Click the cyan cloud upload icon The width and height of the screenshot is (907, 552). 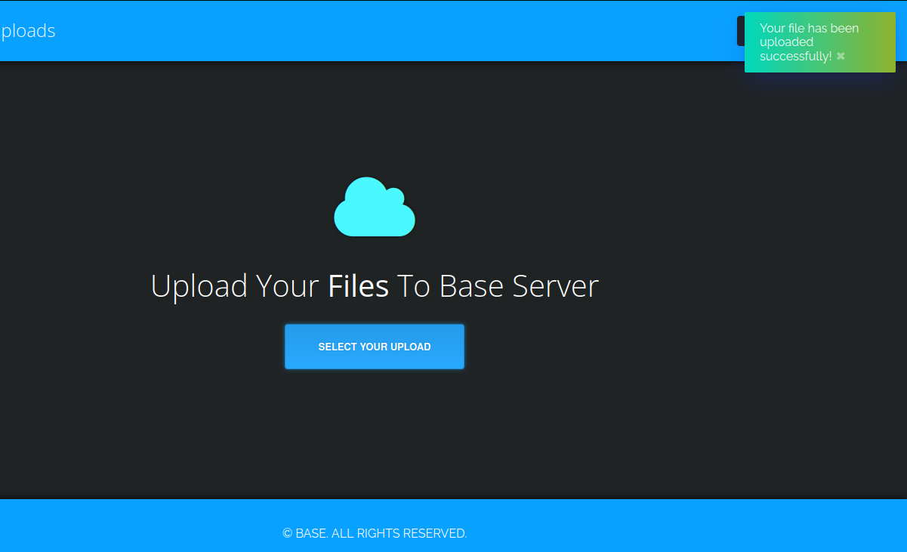coord(374,210)
